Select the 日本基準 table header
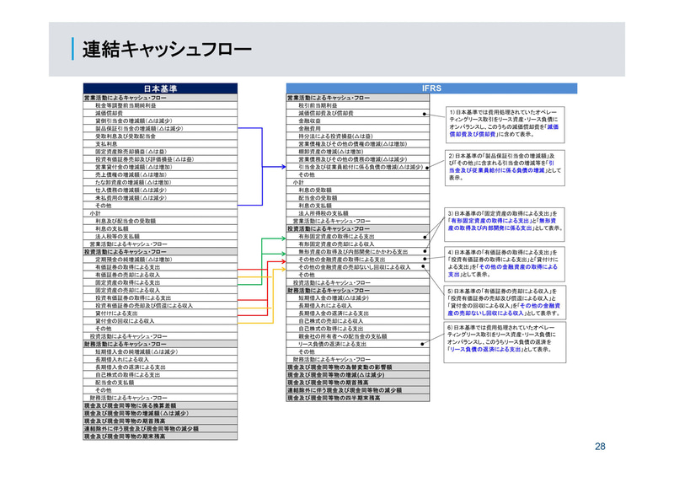This screenshot has width=674, height=477. 160,88
